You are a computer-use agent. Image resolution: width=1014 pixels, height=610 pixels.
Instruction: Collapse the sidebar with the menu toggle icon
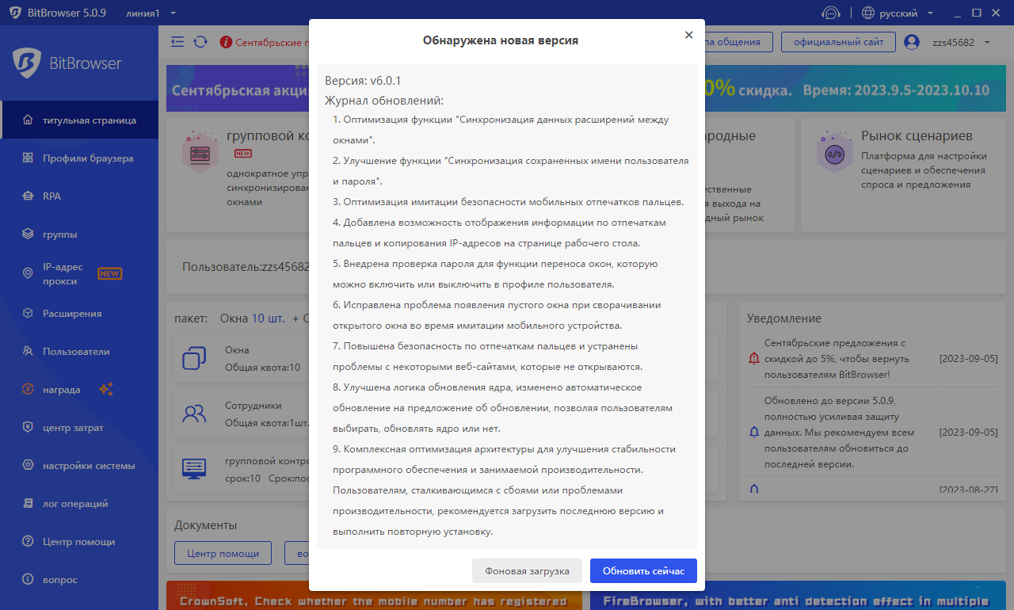(177, 42)
